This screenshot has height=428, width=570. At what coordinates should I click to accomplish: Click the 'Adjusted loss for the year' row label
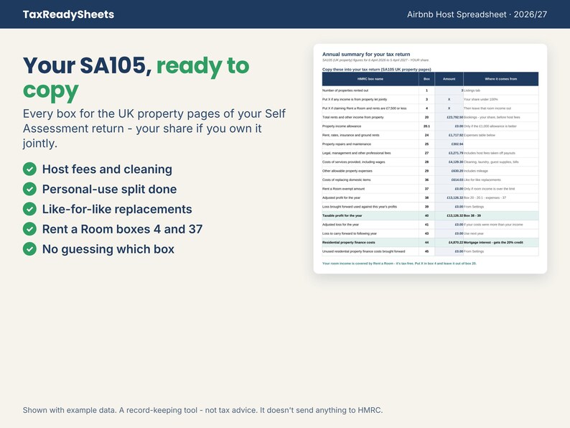click(340, 224)
